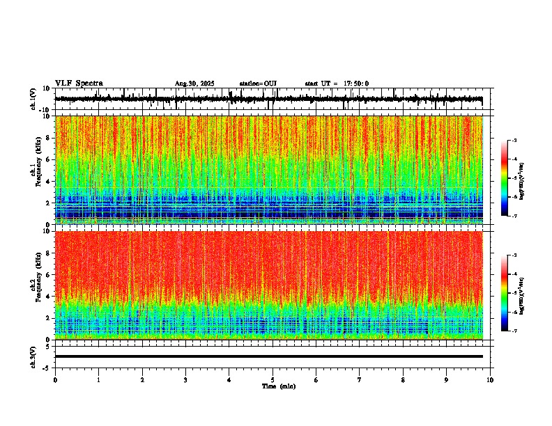The width and height of the screenshot is (552, 426).
Task: Click the ch.2 "Frequency (kHz)" axis label
Action: [x=38, y=277]
